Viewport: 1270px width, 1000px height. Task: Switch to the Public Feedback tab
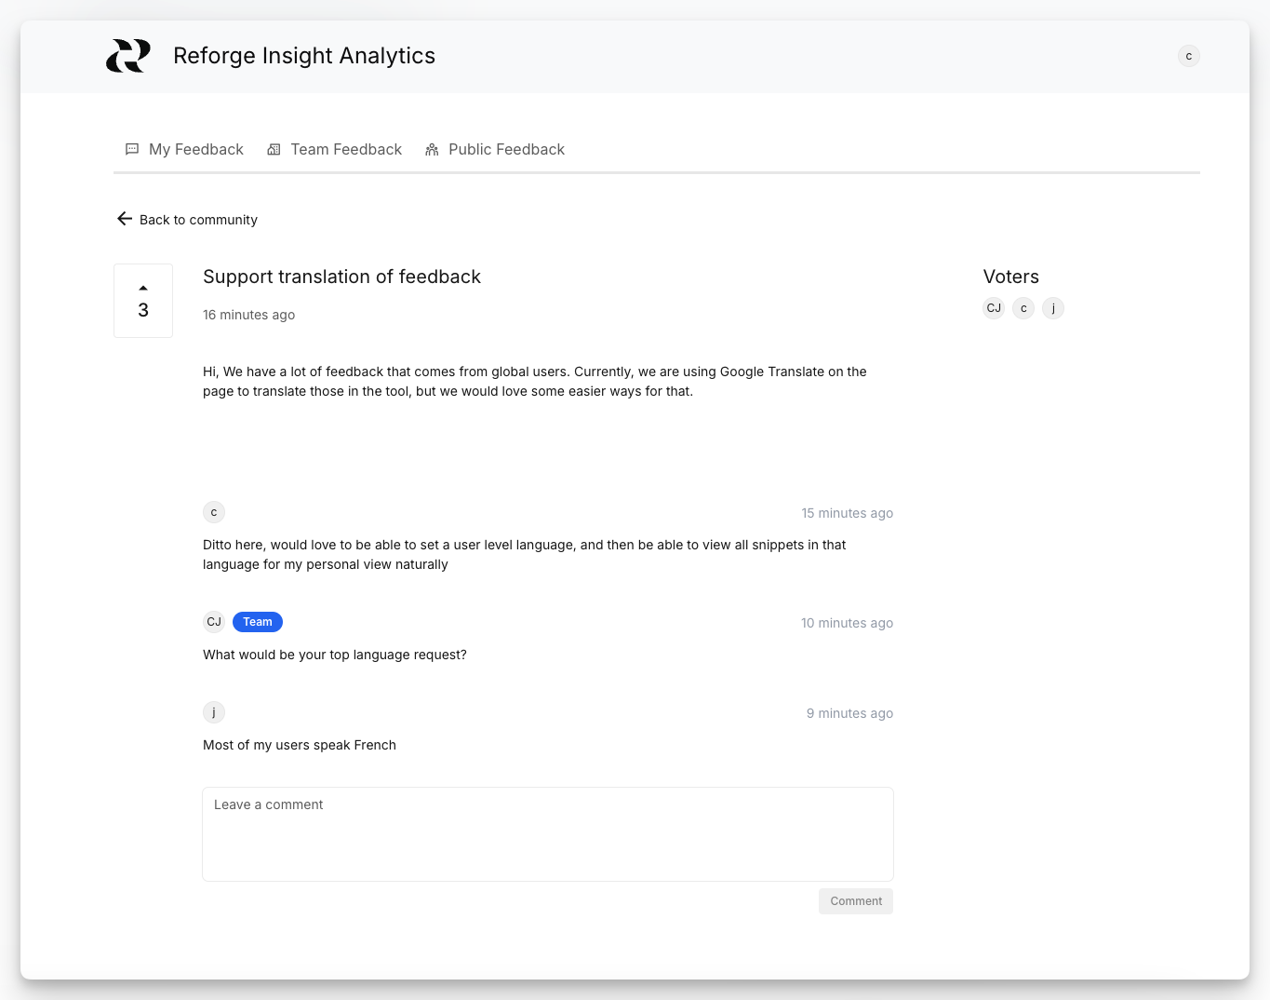pyautogui.click(x=495, y=149)
